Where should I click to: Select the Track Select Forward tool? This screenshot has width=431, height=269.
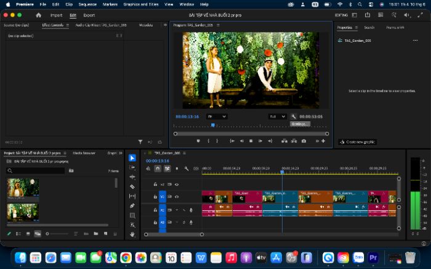(132, 167)
